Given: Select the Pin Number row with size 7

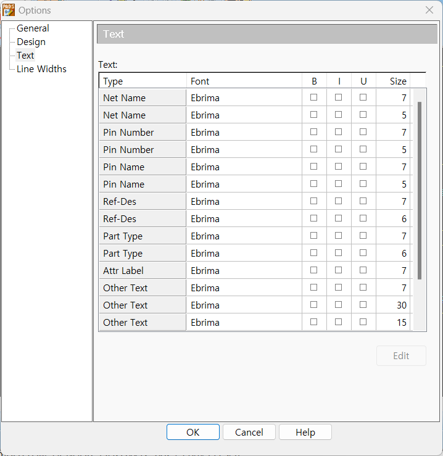Looking at the screenshot, I should [143, 132].
